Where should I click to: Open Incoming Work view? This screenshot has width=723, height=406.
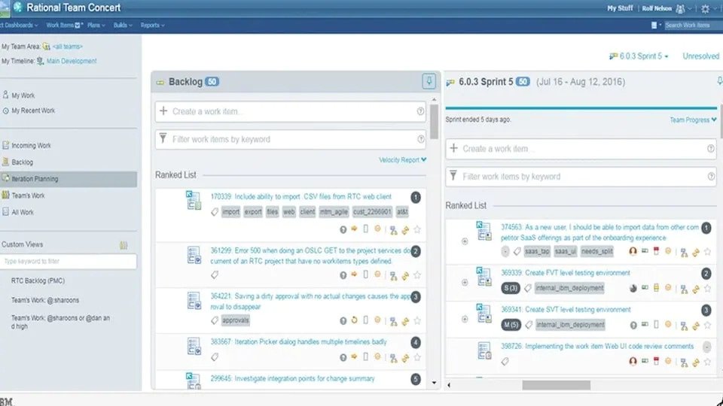pos(31,145)
